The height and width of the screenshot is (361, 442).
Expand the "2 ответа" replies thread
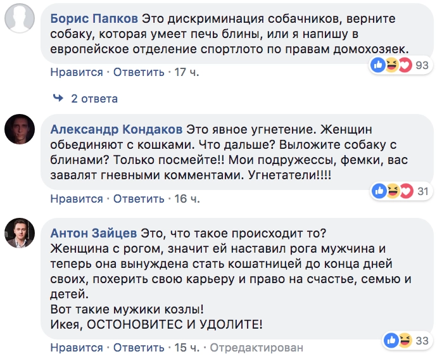(94, 99)
